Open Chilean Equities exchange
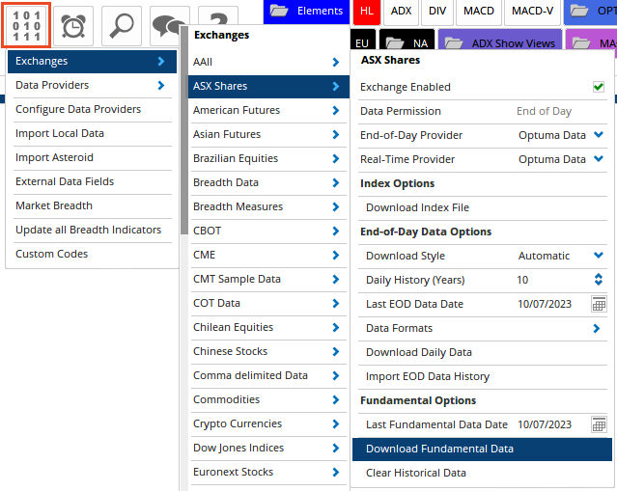Image resolution: width=617 pixels, height=491 pixels. point(268,327)
